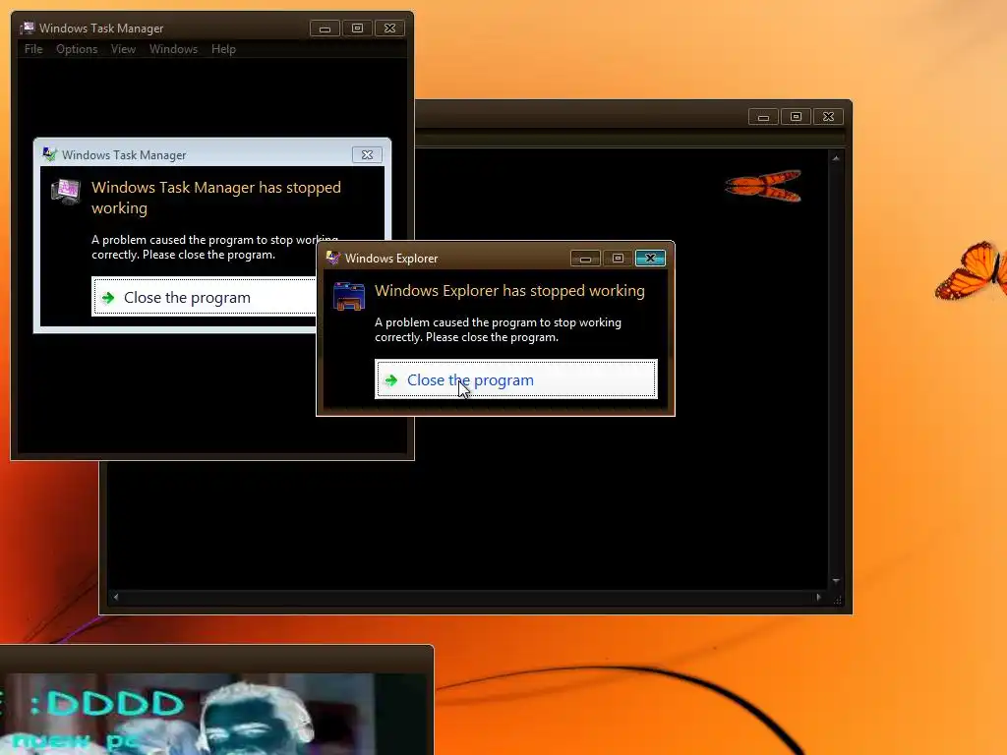Open the Options menu in Task Manager
The width and height of the screenshot is (1007, 755).
(x=77, y=49)
